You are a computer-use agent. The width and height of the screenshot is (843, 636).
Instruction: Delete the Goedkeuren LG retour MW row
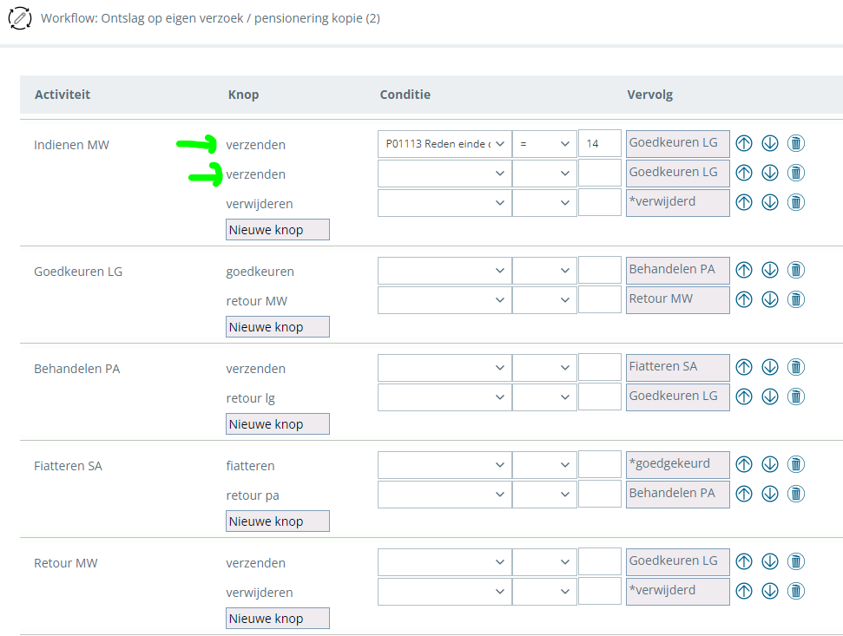[x=795, y=299]
